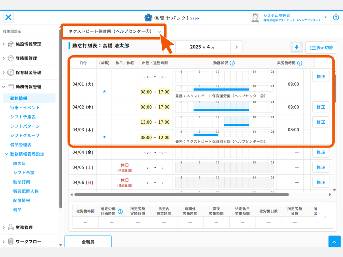Click info icon next to 実労働時間

pos(300,63)
